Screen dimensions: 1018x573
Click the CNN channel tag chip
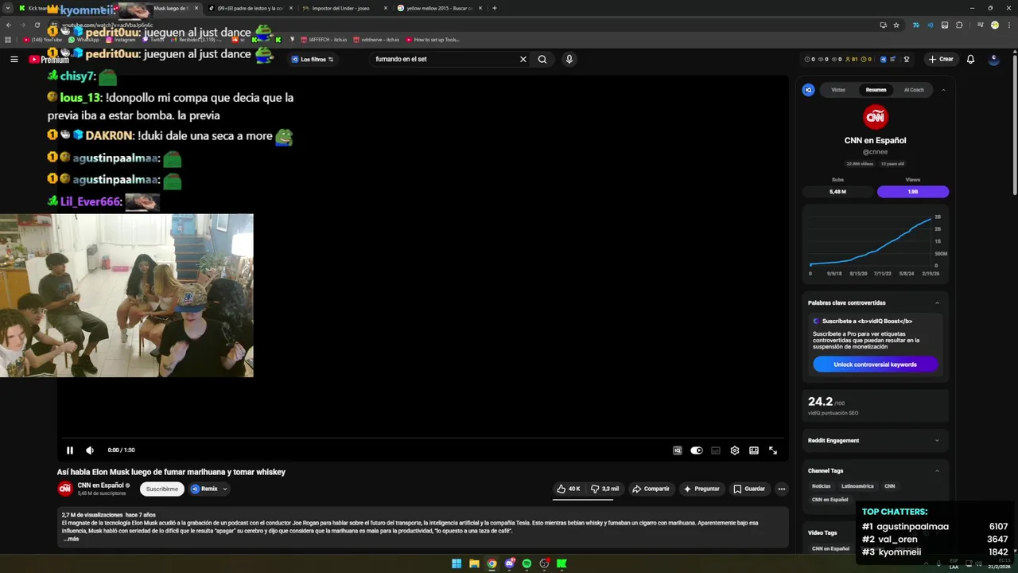[889, 486]
